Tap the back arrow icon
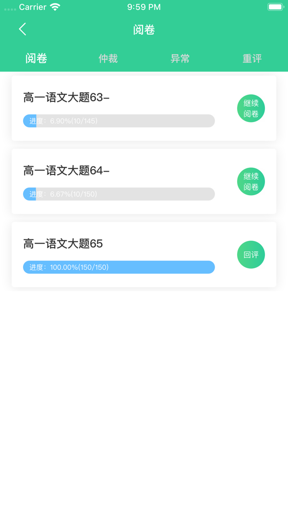288x513 pixels. pyautogui.click(x=23, y=29)
